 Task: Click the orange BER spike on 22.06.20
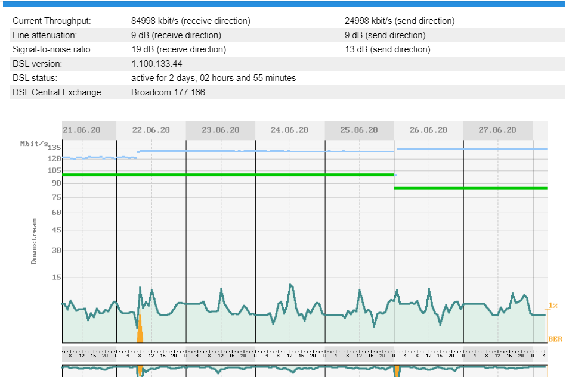(x=140, y=332)
